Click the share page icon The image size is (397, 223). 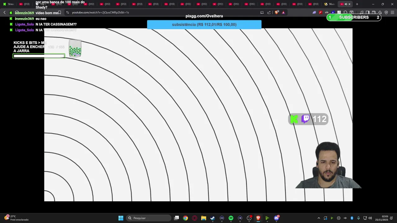[269, 12]
